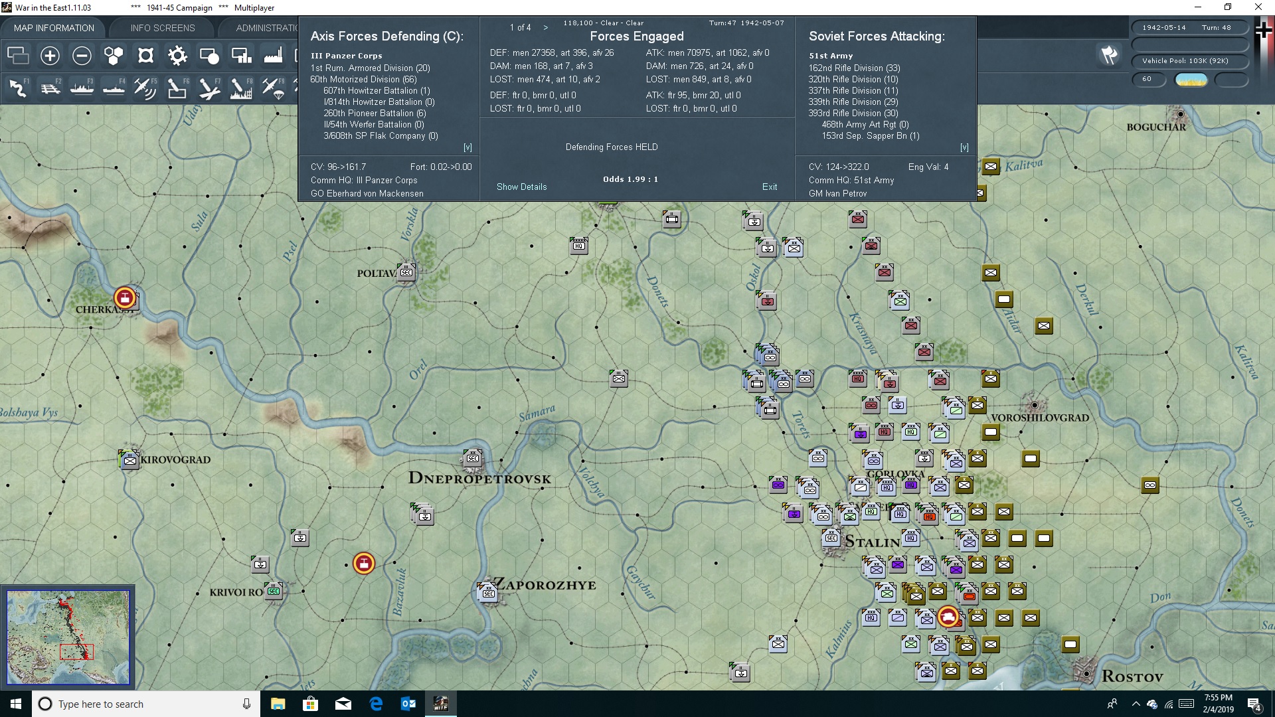This screenshot has width=1275, height=717.
Task: Exit the combat results window
Action: point(770,187)
